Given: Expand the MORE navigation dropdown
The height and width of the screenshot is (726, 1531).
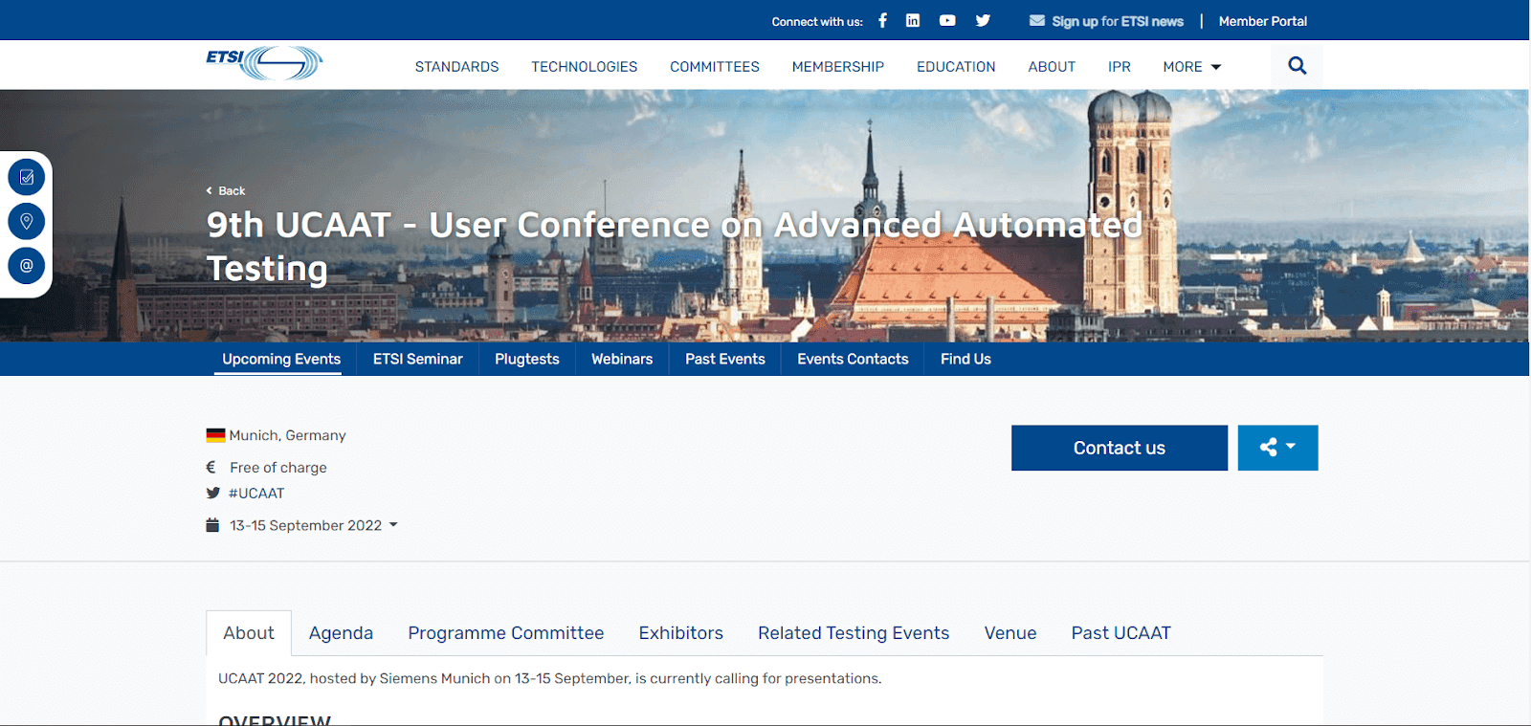Looking at the screenshot, I should click(x=1191, y=67).
